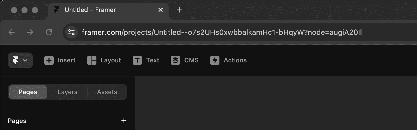Click the Actions lightning icon
417x130 pixels.
pos(215,60)
